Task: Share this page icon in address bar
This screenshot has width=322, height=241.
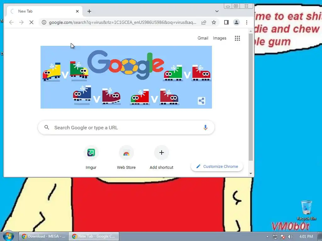Action: click(x=204, y=22)
